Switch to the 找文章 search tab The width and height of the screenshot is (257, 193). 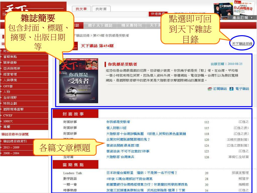[81, 9]
